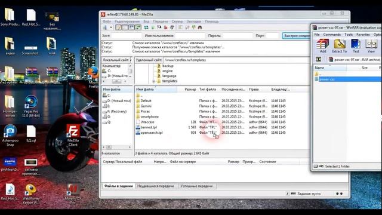Click the WinRAR Extract To icon

[x=340, y=46]
